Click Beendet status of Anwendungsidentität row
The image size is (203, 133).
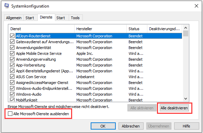(x=135, y=48)
